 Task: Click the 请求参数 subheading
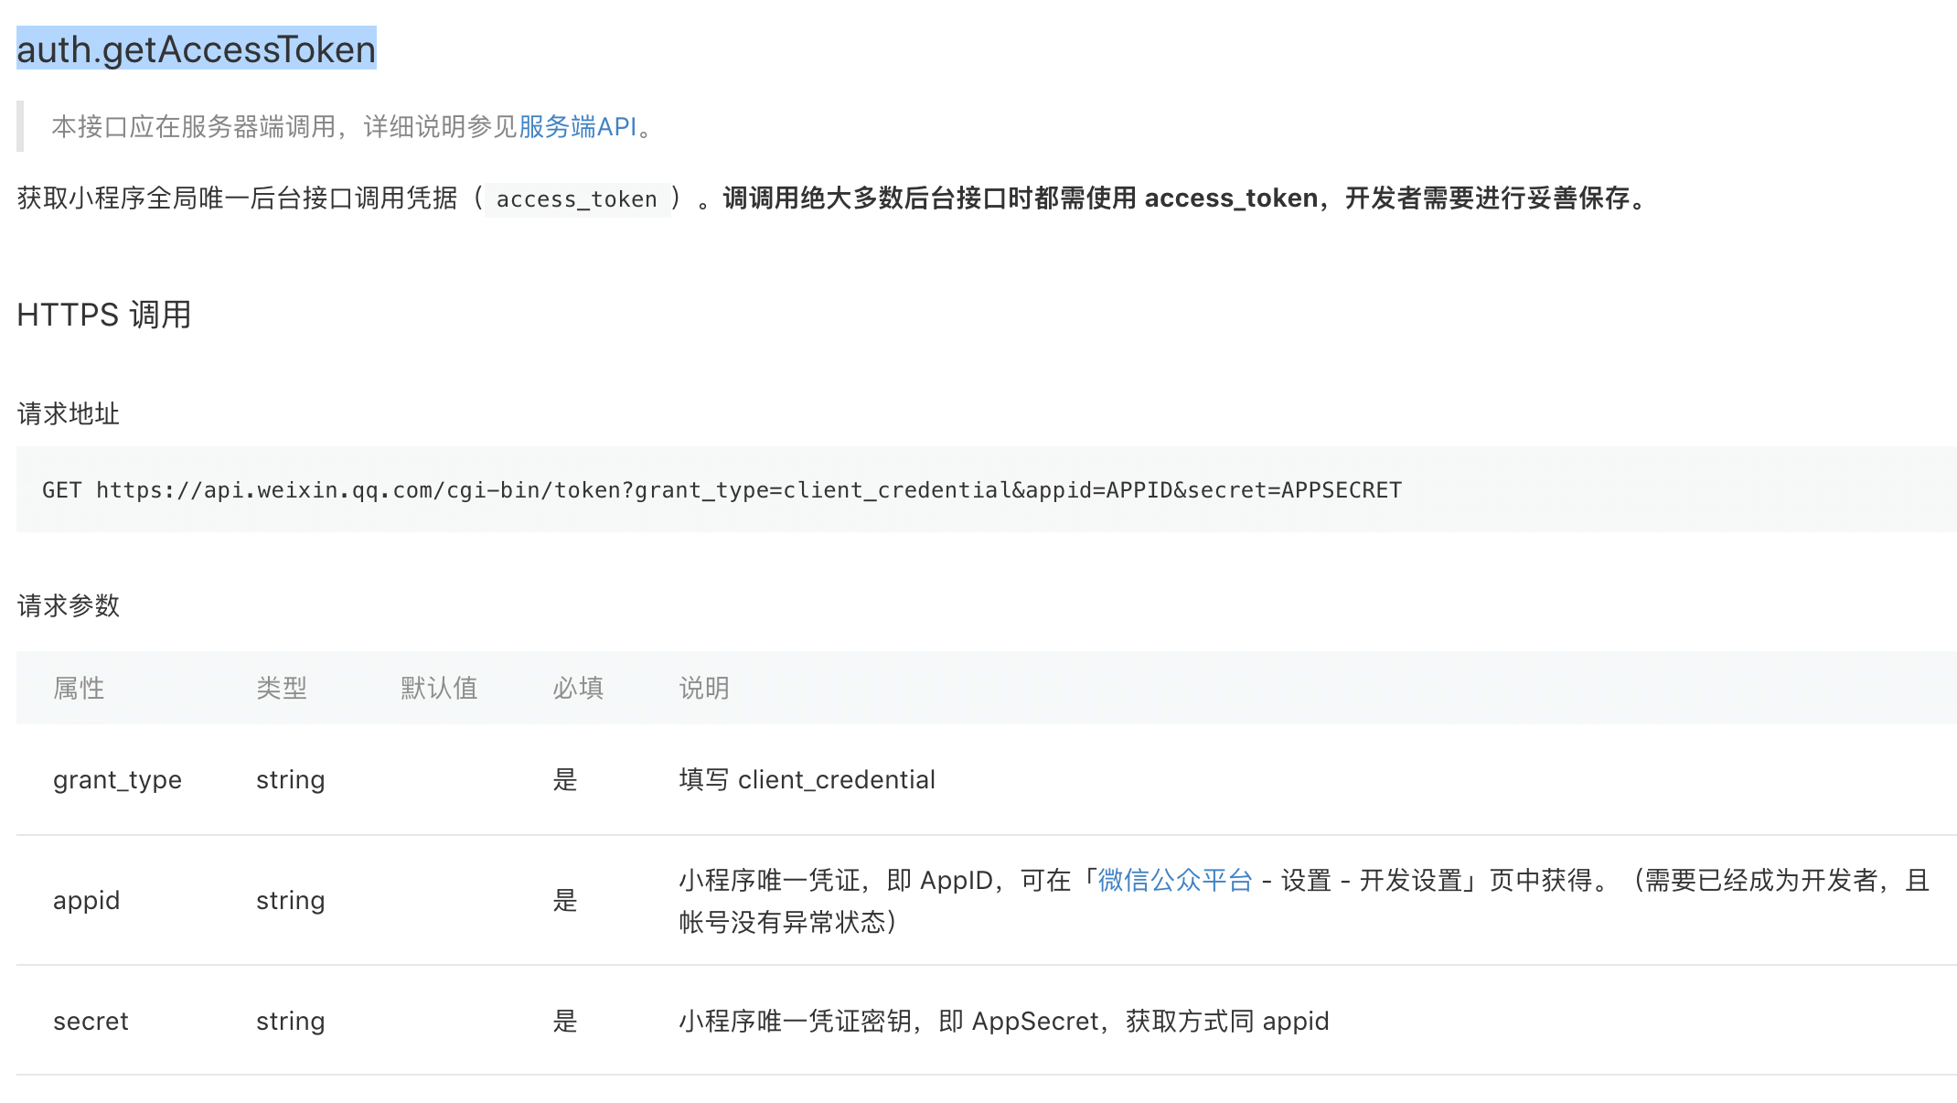pos(69,605)
